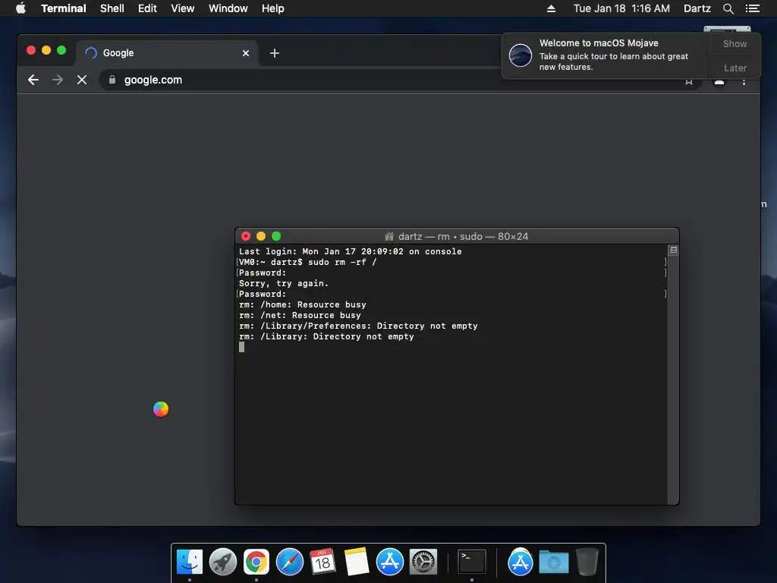Open the Notification Center list icon
The image size is (777, 583).
752,8
